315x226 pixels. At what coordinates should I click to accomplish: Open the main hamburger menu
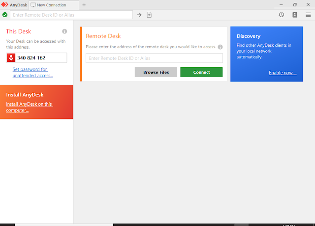pos(308,15)
